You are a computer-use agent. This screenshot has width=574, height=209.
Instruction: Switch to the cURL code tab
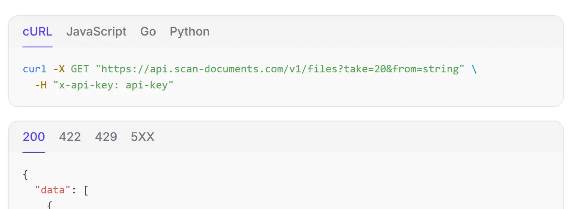[37, 32]
